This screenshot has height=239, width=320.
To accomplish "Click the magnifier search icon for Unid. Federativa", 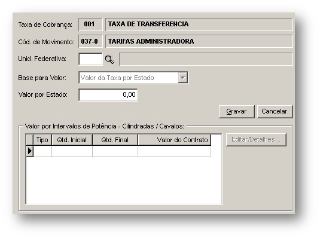I will pyautogui.click(x=109, y=60).
